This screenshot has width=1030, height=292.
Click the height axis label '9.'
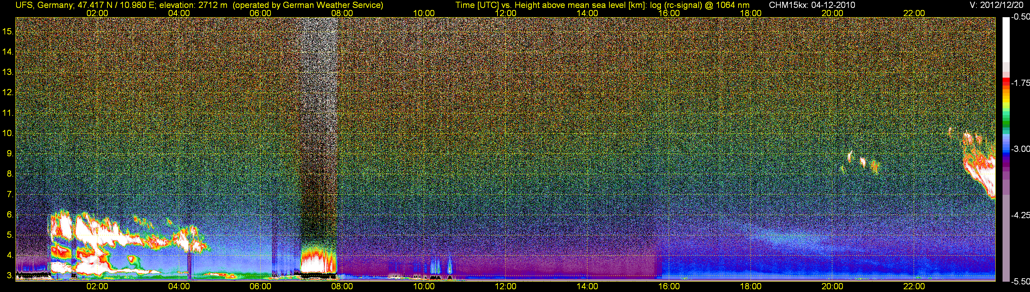10,154
